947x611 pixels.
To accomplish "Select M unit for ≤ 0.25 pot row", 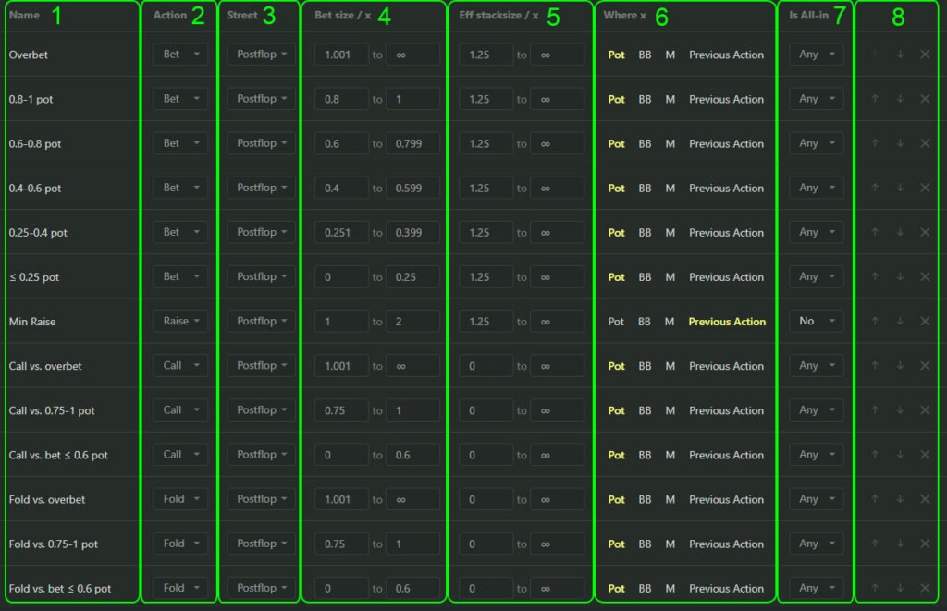I will (x=670, y=277).
